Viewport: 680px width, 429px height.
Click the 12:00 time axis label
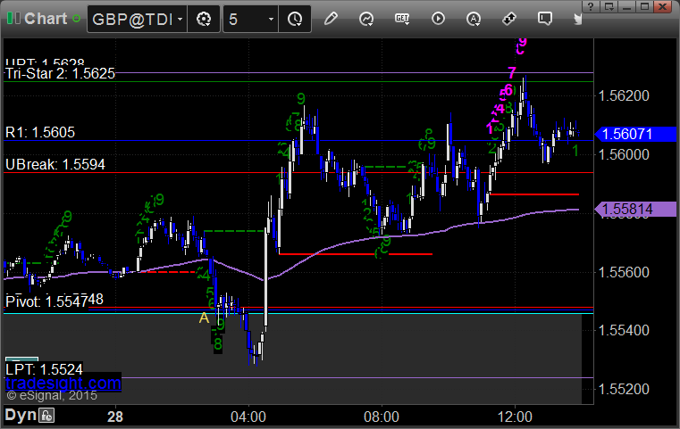[x=515, y=417]
